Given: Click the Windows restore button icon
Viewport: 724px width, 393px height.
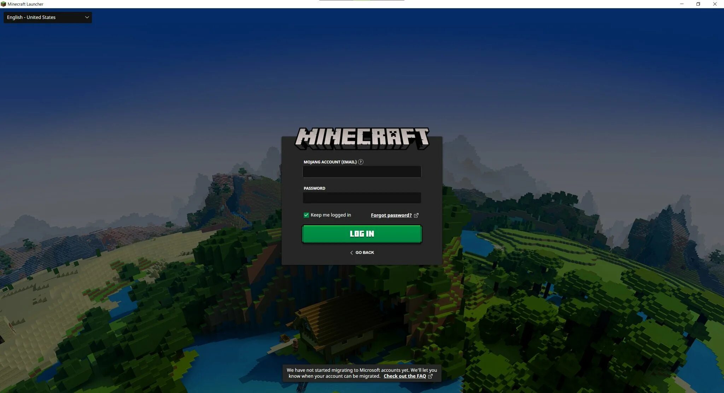Looking at the screenshot, I should [x=698, y=4].
